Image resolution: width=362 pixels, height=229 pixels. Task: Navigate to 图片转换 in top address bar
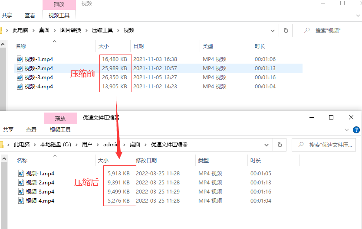click(x=71, y=30)
